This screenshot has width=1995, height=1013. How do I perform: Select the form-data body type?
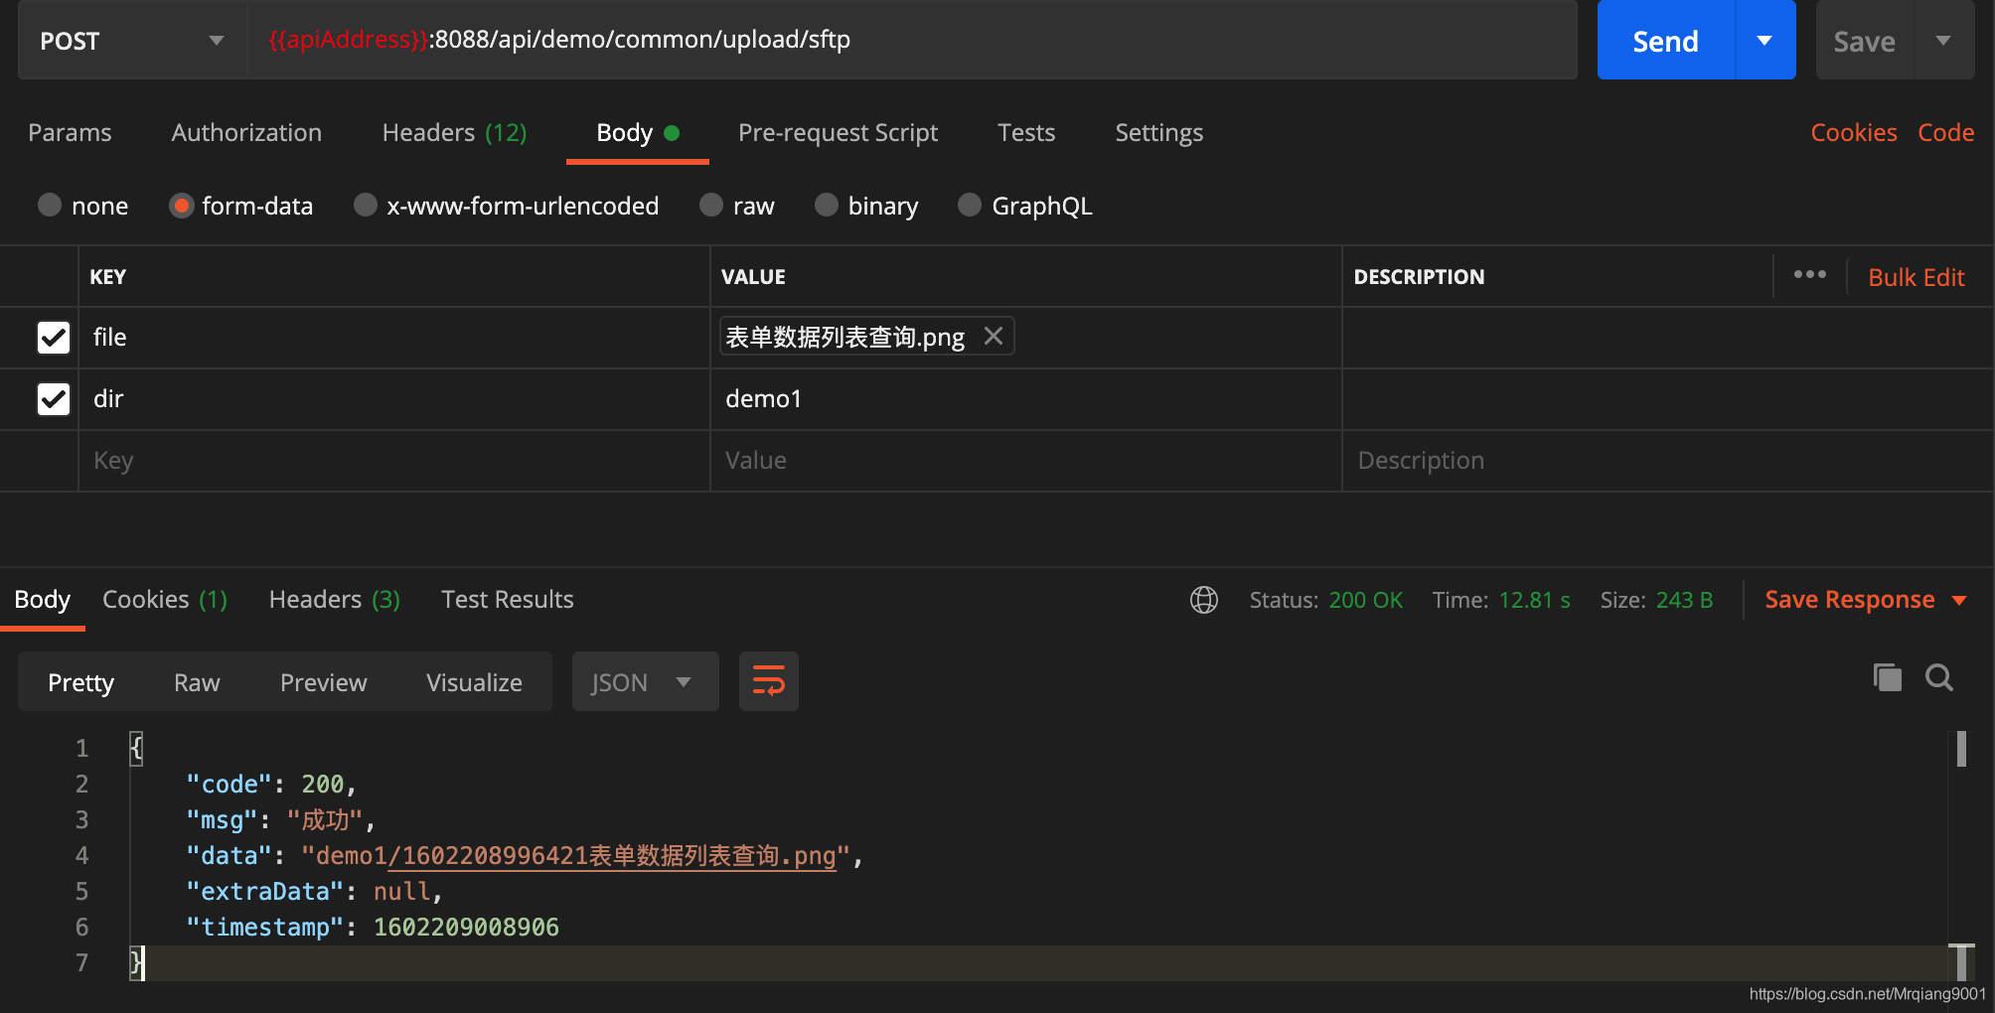pyautogui.click(x=181, y=205)
